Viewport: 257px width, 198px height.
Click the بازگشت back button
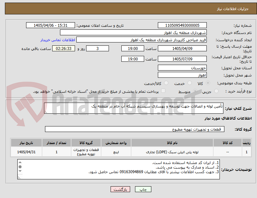click(120, 189)
